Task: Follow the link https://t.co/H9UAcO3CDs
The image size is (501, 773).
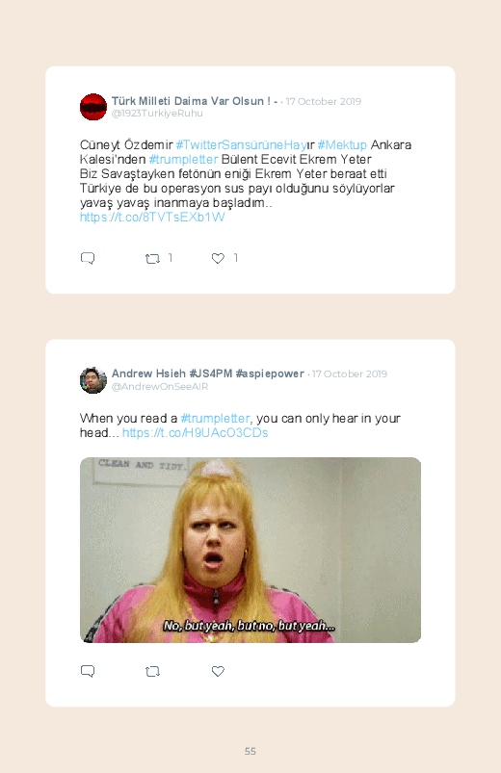Action: tap(195, 432)
